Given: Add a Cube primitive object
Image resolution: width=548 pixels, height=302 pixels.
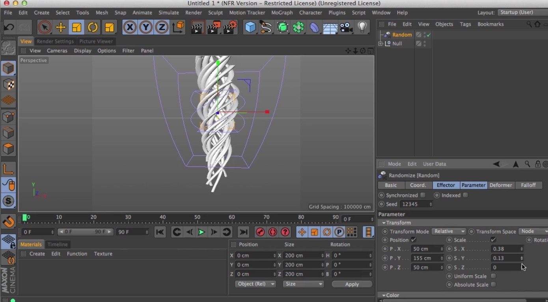Looking at the screenshot, I should tap(250, 27).
